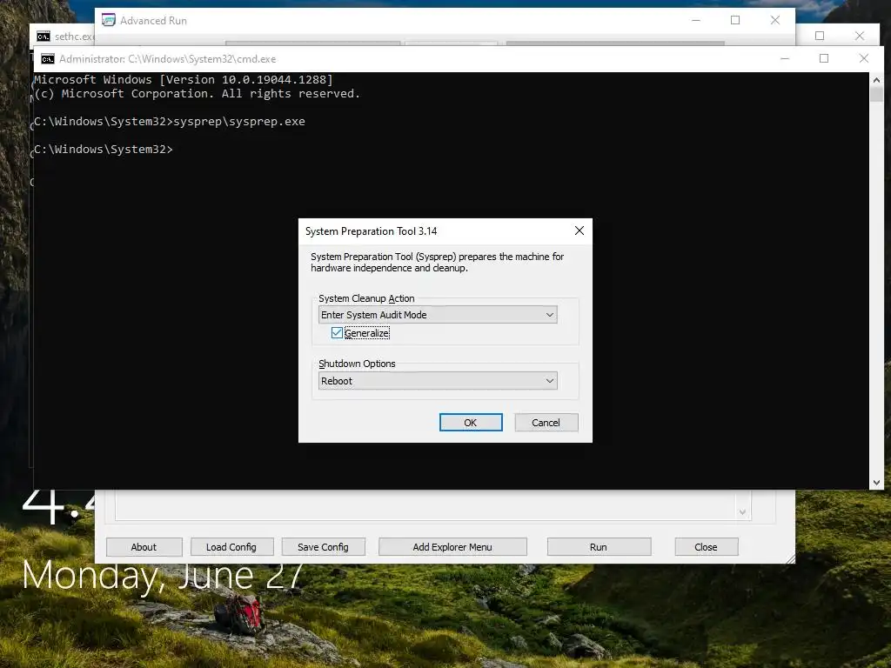The height and width of the screenshot is (668, 891).
Task: Click cmd scrollbar up arrow
Action: (876, 80)
